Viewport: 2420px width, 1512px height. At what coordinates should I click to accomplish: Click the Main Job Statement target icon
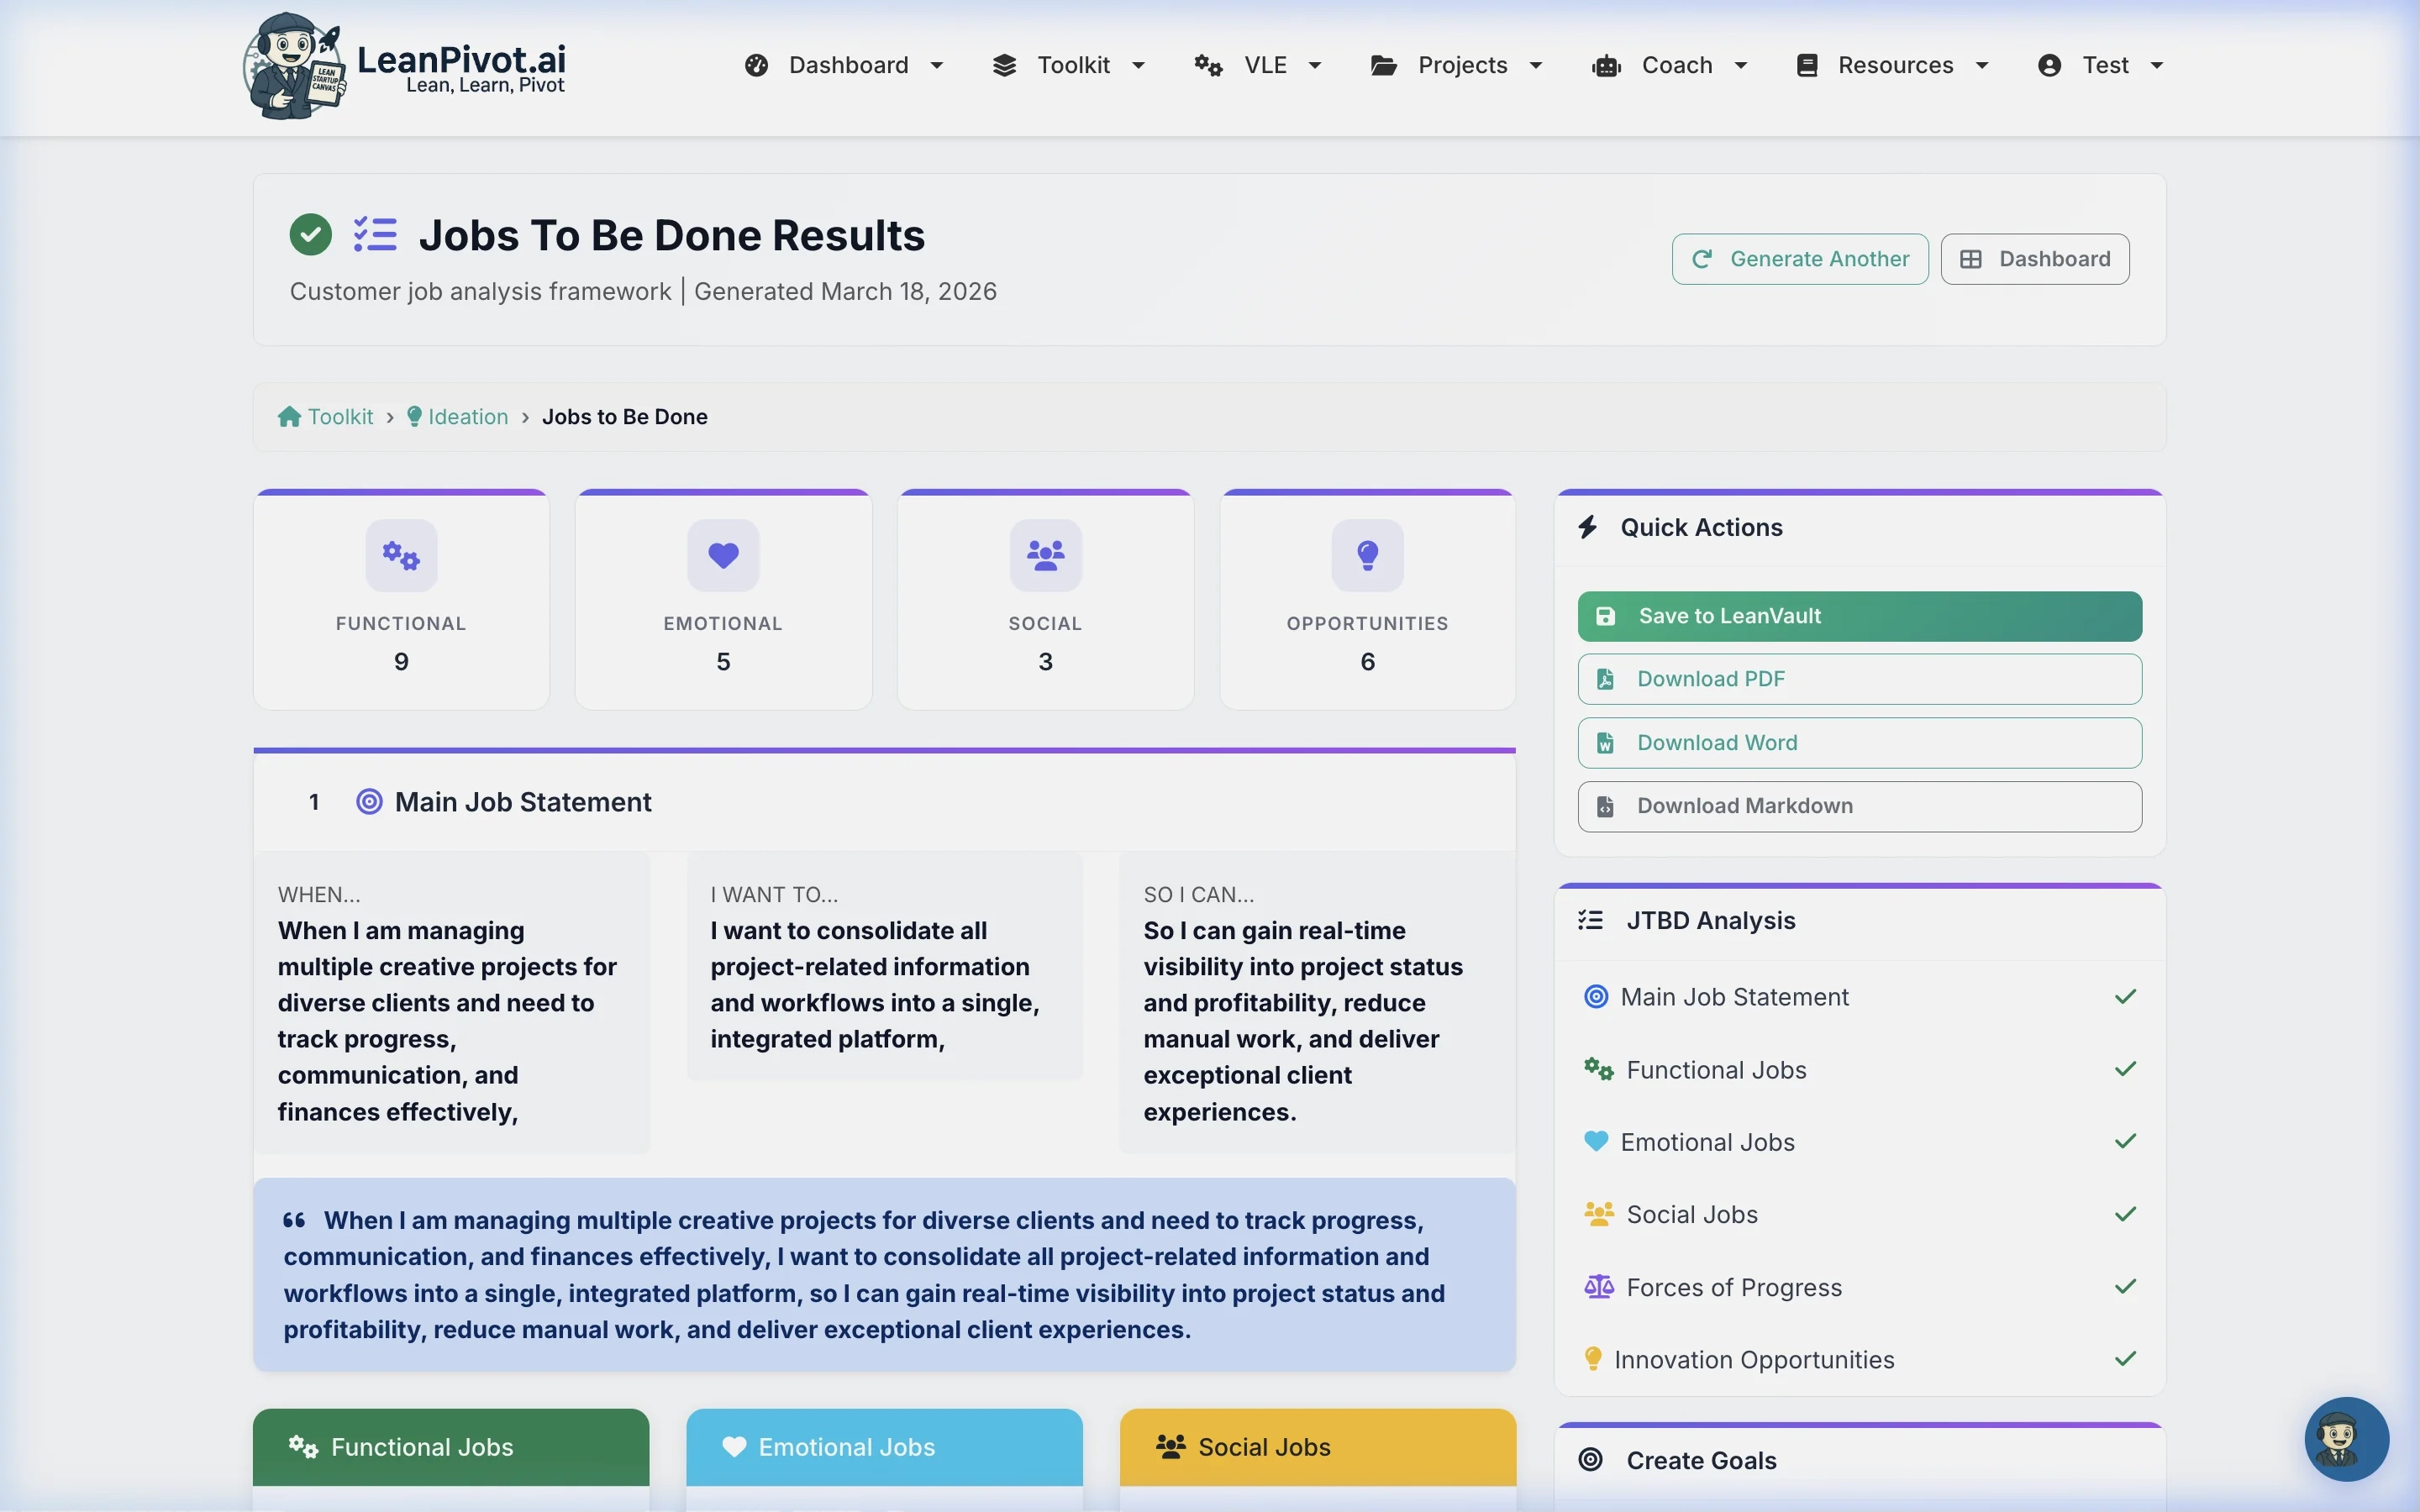coord(369,801)
